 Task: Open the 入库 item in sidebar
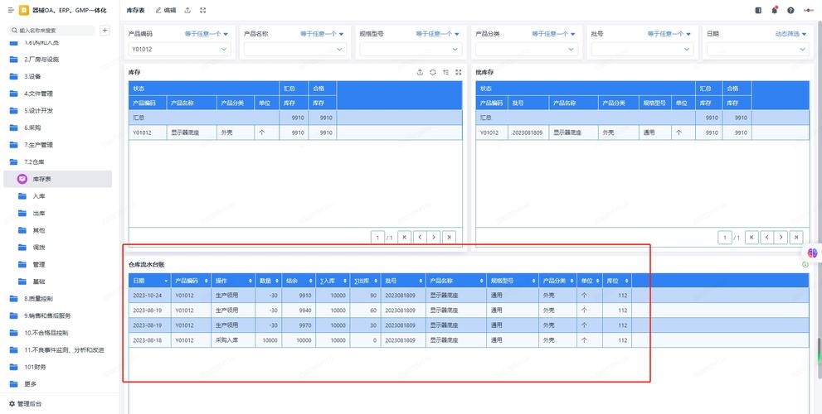pyautogui.click(x=39, y=196)
